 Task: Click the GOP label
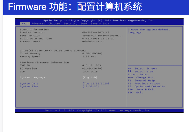tap(22, 72)
